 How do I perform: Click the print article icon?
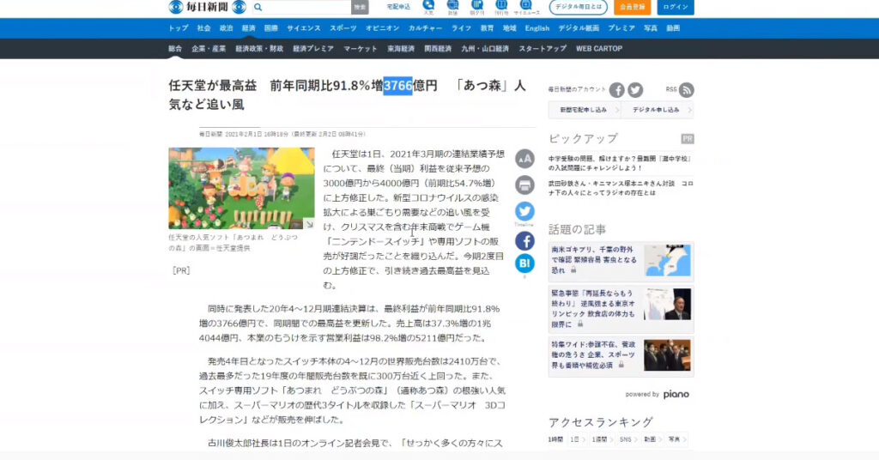click(x=524, y=185)
